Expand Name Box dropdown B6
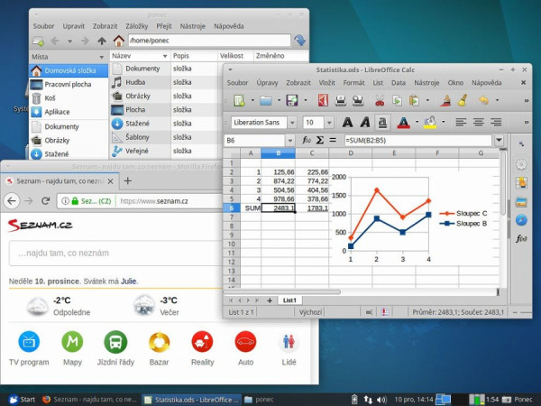The height and width of the screenshot is (406, 541). coord(290,141)
